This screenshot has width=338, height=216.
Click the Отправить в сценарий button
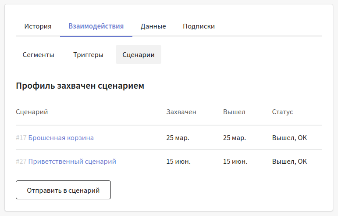coord(64,190)
